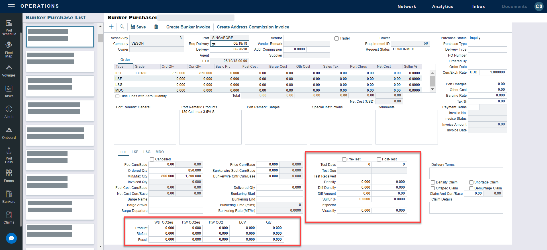Open the chat support bubble
This screenshot has width=547, height=250.
pos(11,238)
